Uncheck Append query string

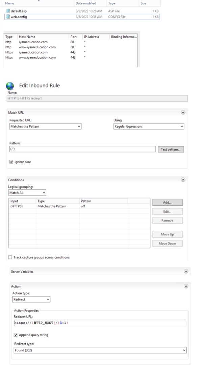point(16,335)
